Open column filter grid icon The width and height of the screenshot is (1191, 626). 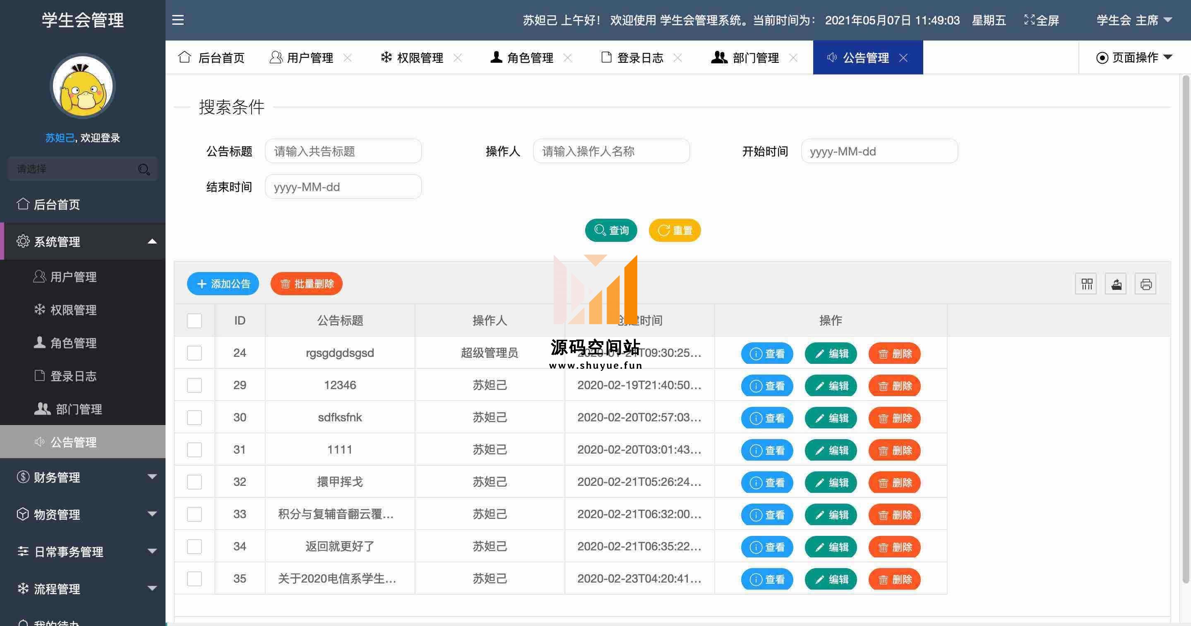1086,284
